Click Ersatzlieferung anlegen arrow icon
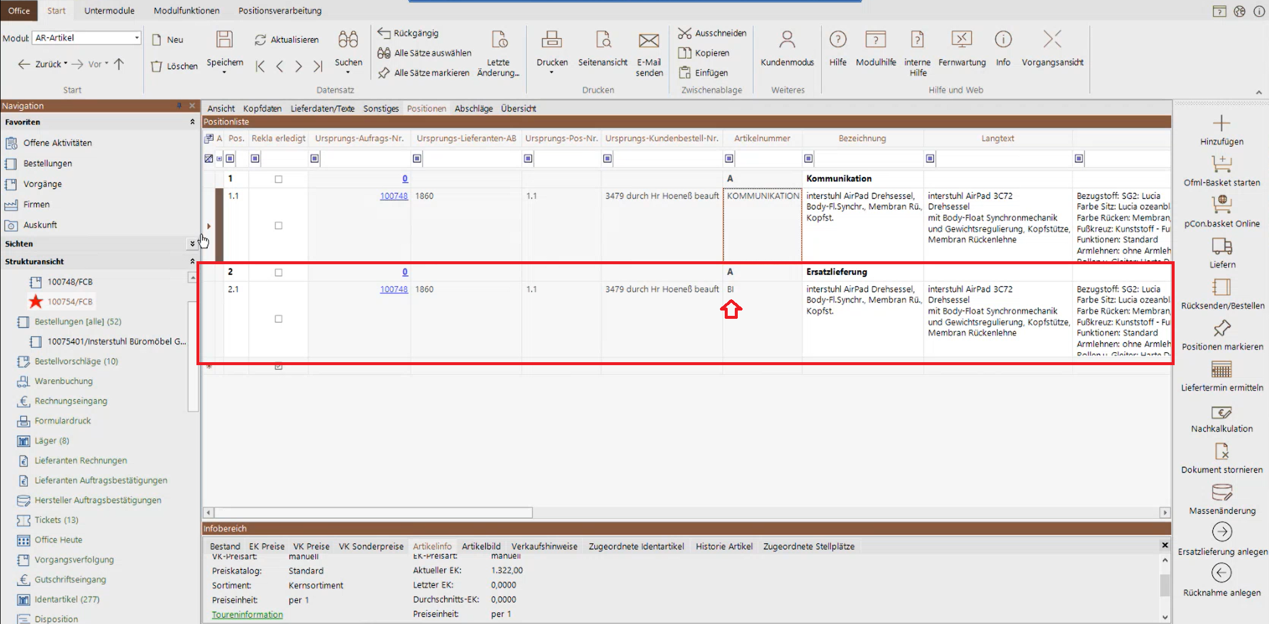The height and width of the screenshot is (624, 1269). [1222, 532]
